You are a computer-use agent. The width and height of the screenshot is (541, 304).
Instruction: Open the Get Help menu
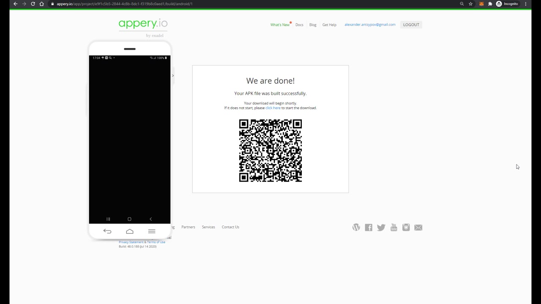tap(329, 25)
